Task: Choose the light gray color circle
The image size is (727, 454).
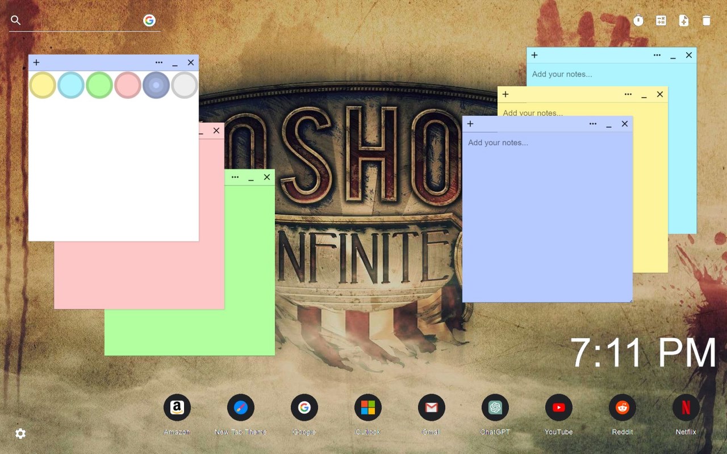Action: click(185, 85)
